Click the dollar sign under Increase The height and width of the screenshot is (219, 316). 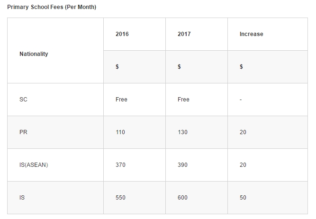coord(241,66)
